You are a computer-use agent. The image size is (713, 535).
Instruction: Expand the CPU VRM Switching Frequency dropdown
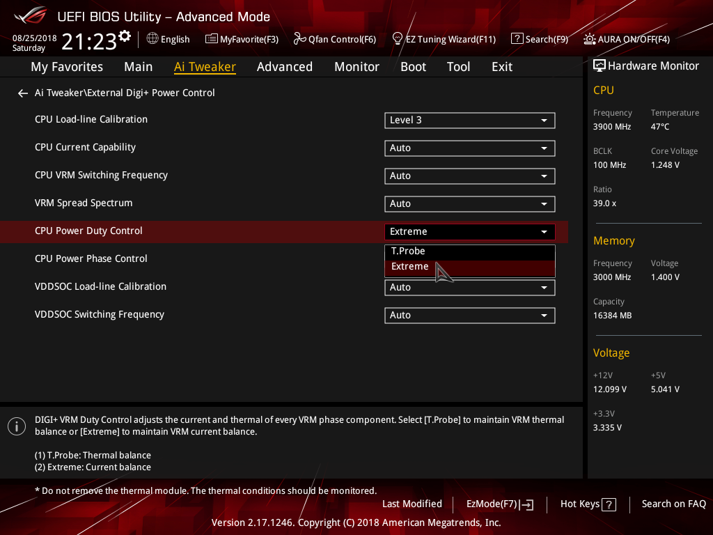(x=470, y=176)
